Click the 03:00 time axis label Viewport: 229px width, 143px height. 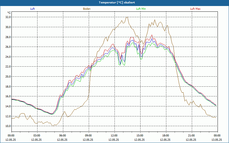(37, 136)
